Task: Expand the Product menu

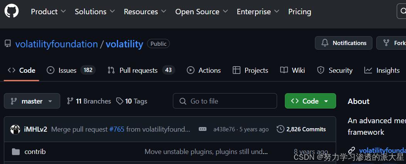Action: (48, 12)
